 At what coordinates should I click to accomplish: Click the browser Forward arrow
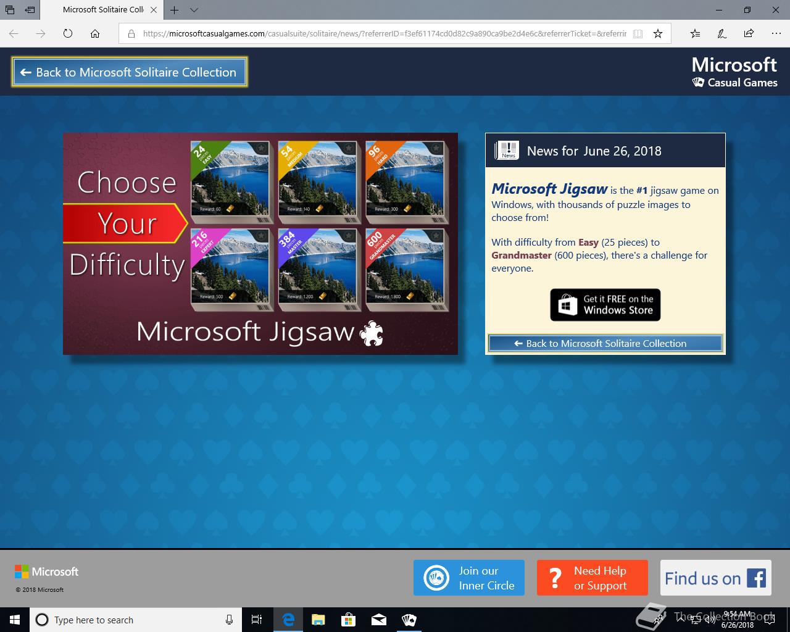41,33
